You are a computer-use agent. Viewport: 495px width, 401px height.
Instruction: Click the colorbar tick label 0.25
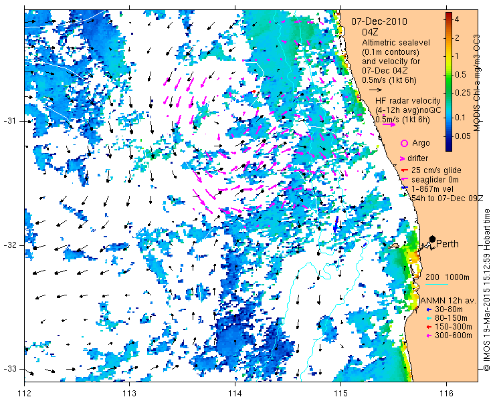(462, 93)
